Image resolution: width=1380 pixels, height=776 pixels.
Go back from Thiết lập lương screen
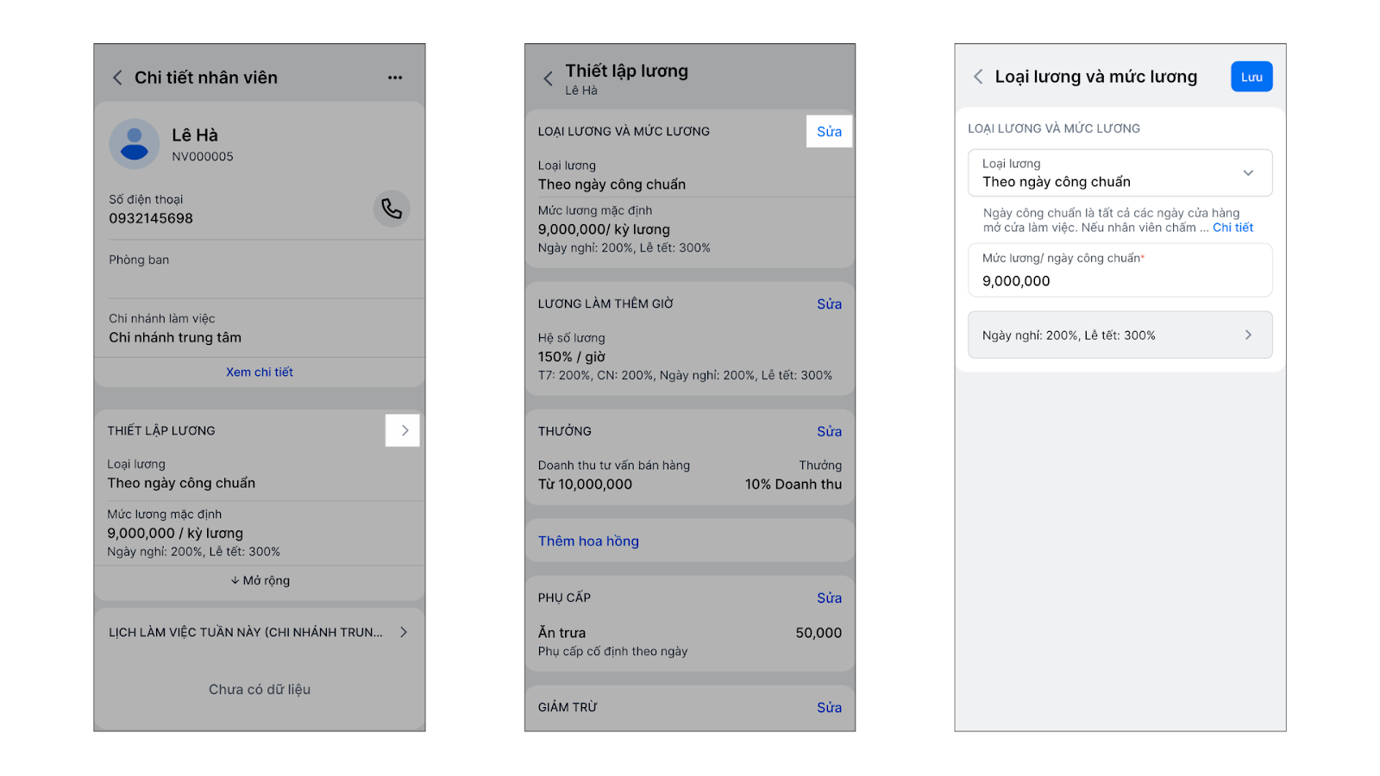click(548, 79)
